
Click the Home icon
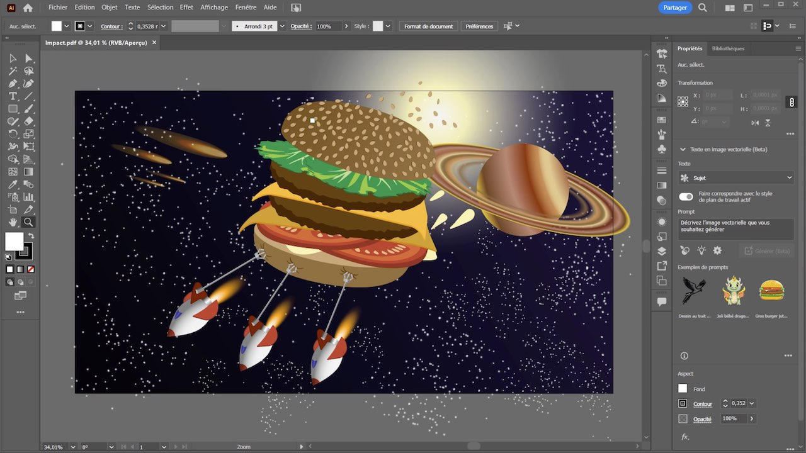[x=28, y=8]
